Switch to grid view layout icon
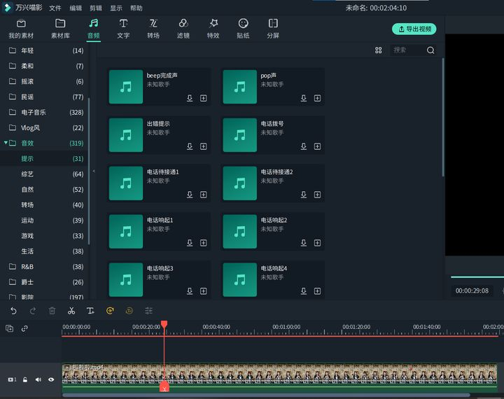Image resolution: width=504 pixels, height=399 pixels. [378, 50]
